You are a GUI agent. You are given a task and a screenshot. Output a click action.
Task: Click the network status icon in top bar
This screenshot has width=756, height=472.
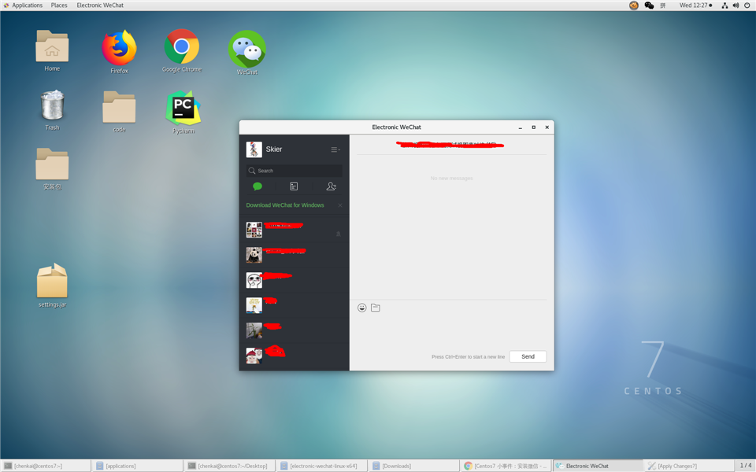[x=724, y=6]
